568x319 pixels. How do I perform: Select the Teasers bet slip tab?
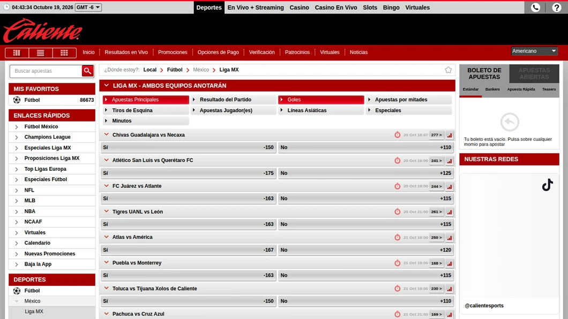pos(549,89)
